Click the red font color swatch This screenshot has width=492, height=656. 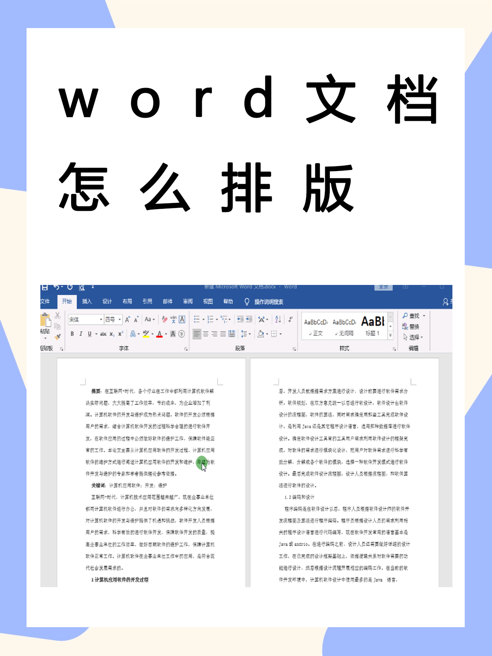click(160, 334)
